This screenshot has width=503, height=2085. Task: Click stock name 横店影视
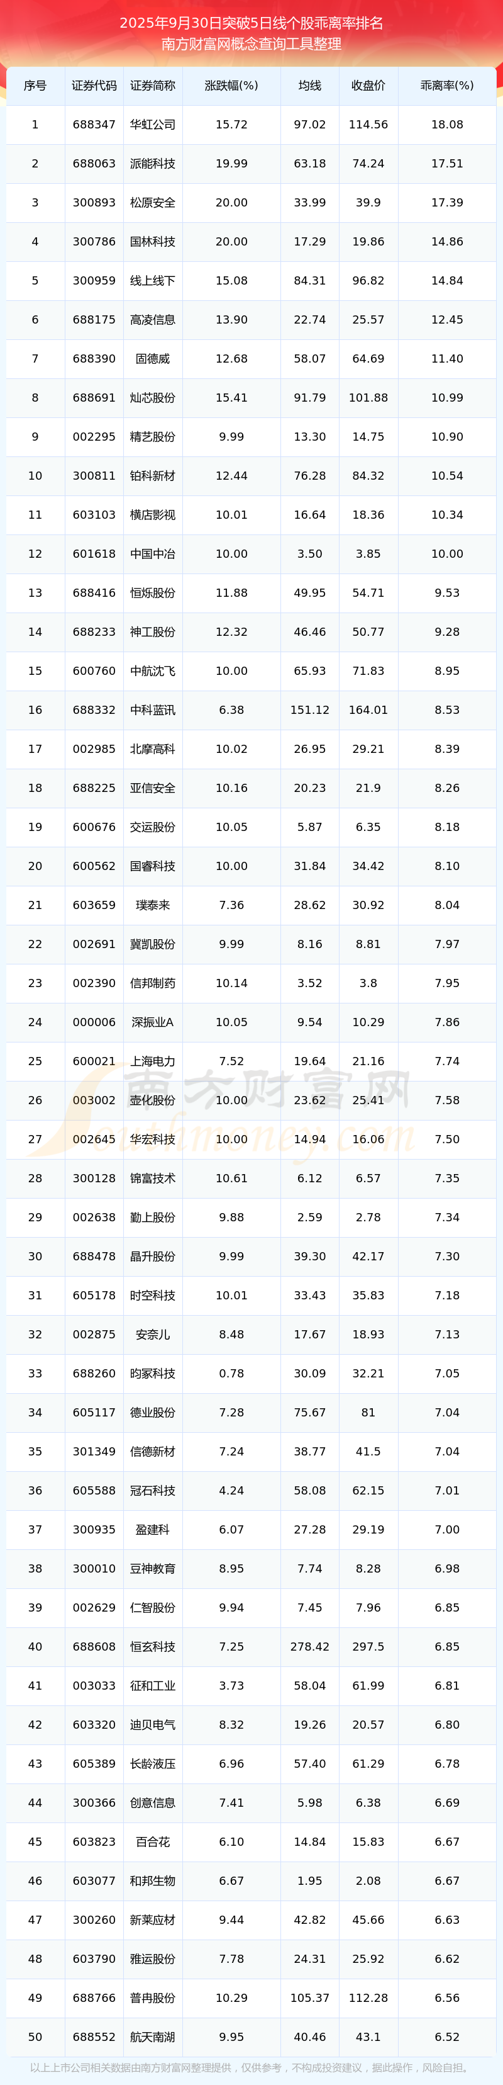point(153,515)
